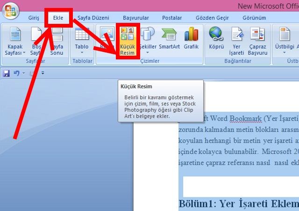299x211 pixels.
Task: Insert a Kapak Sayfası cover page
Action: tap(15, 41)
